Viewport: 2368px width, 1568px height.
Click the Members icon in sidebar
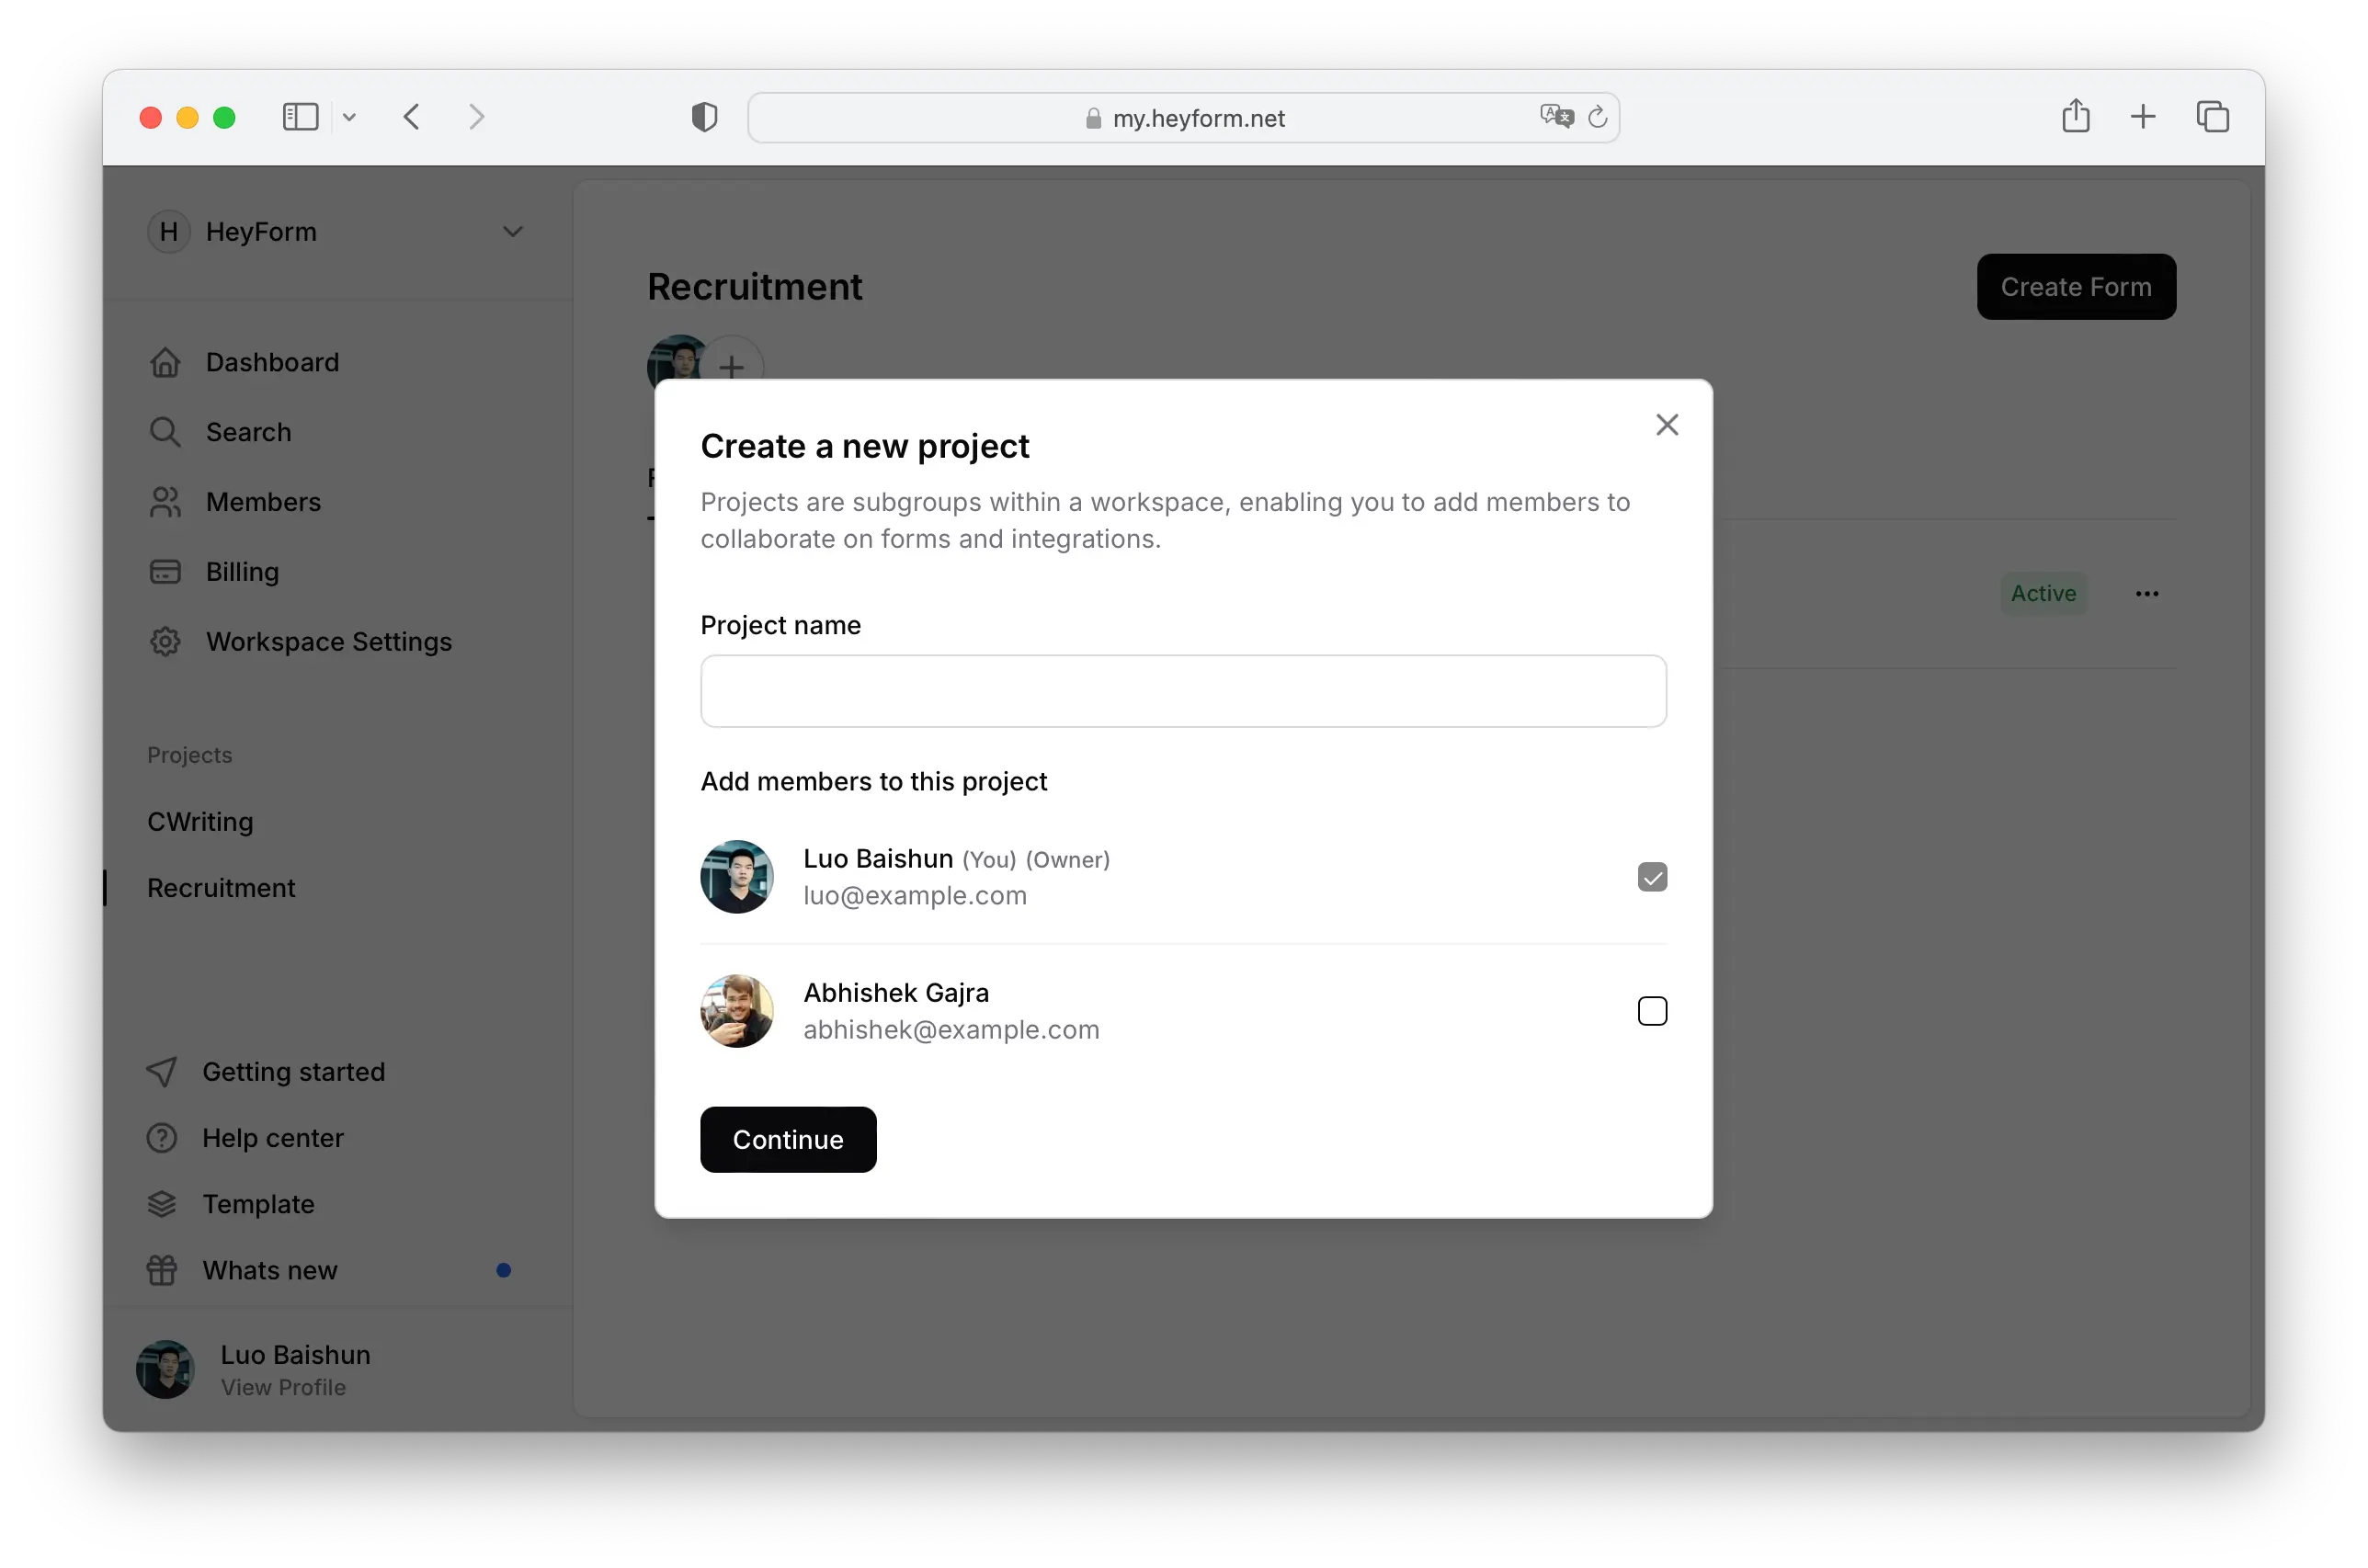[x=165, y=501]
